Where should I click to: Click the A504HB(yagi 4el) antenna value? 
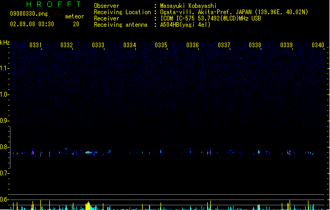[185, 25]
